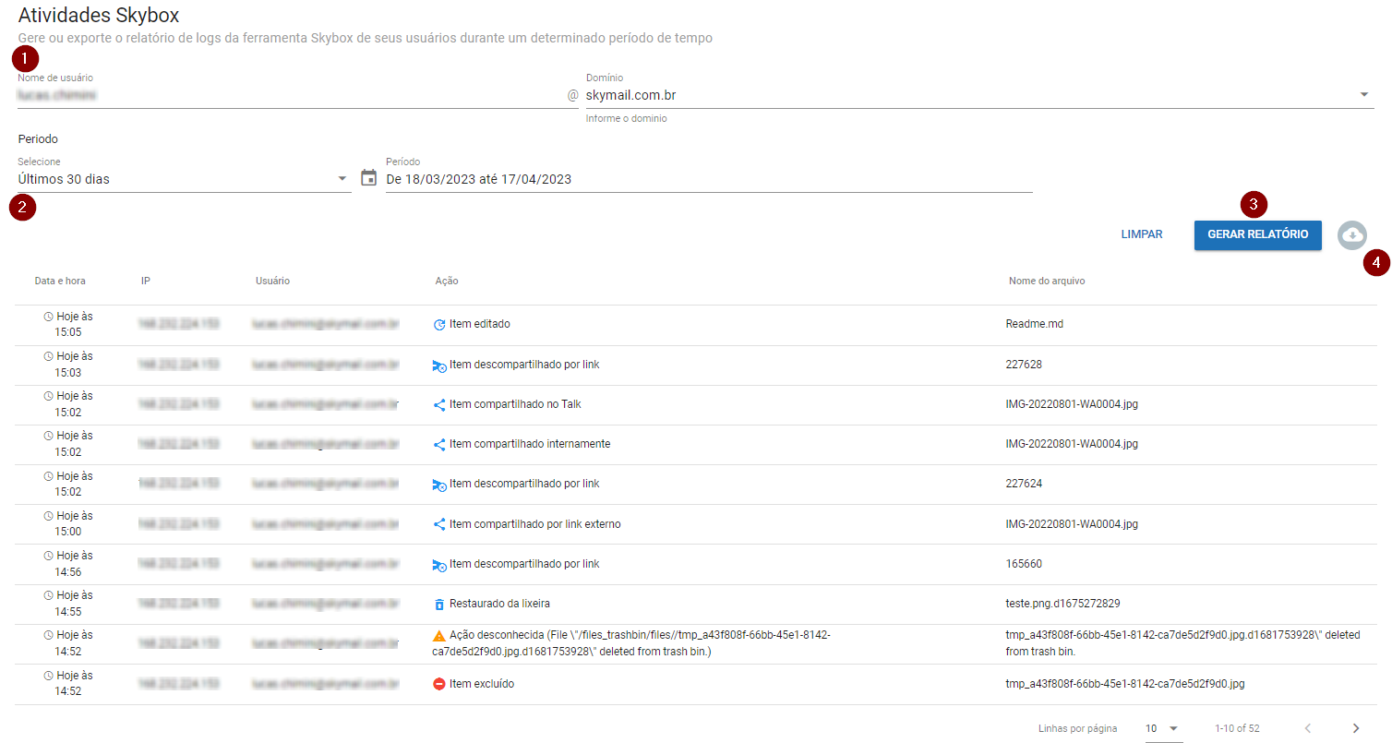Click the Nome de usuário input field
The image size is (1392, 743).
point(297,95)
